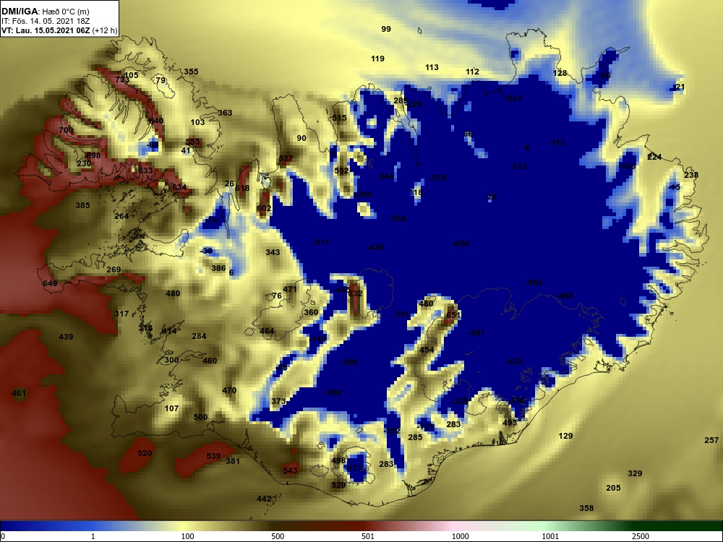
Task: Click the map value 355
Action: click(191, 72)
